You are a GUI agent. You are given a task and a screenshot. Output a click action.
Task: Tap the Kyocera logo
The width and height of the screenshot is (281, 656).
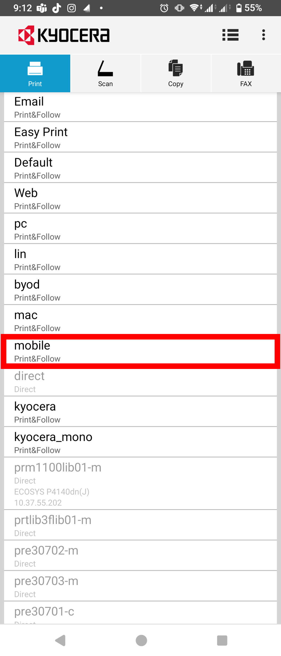click(x=64, y=35)
